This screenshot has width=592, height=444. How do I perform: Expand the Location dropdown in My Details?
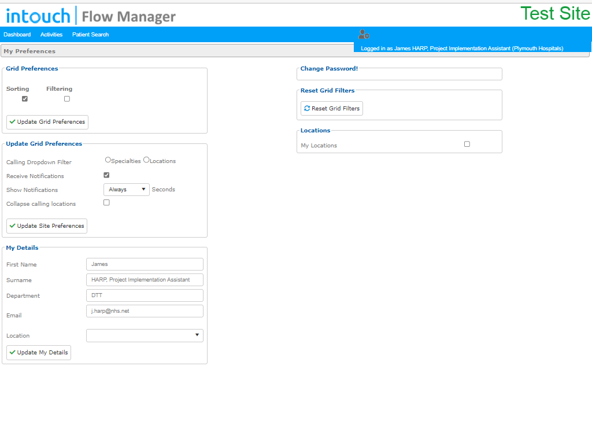tap(145, 336)
